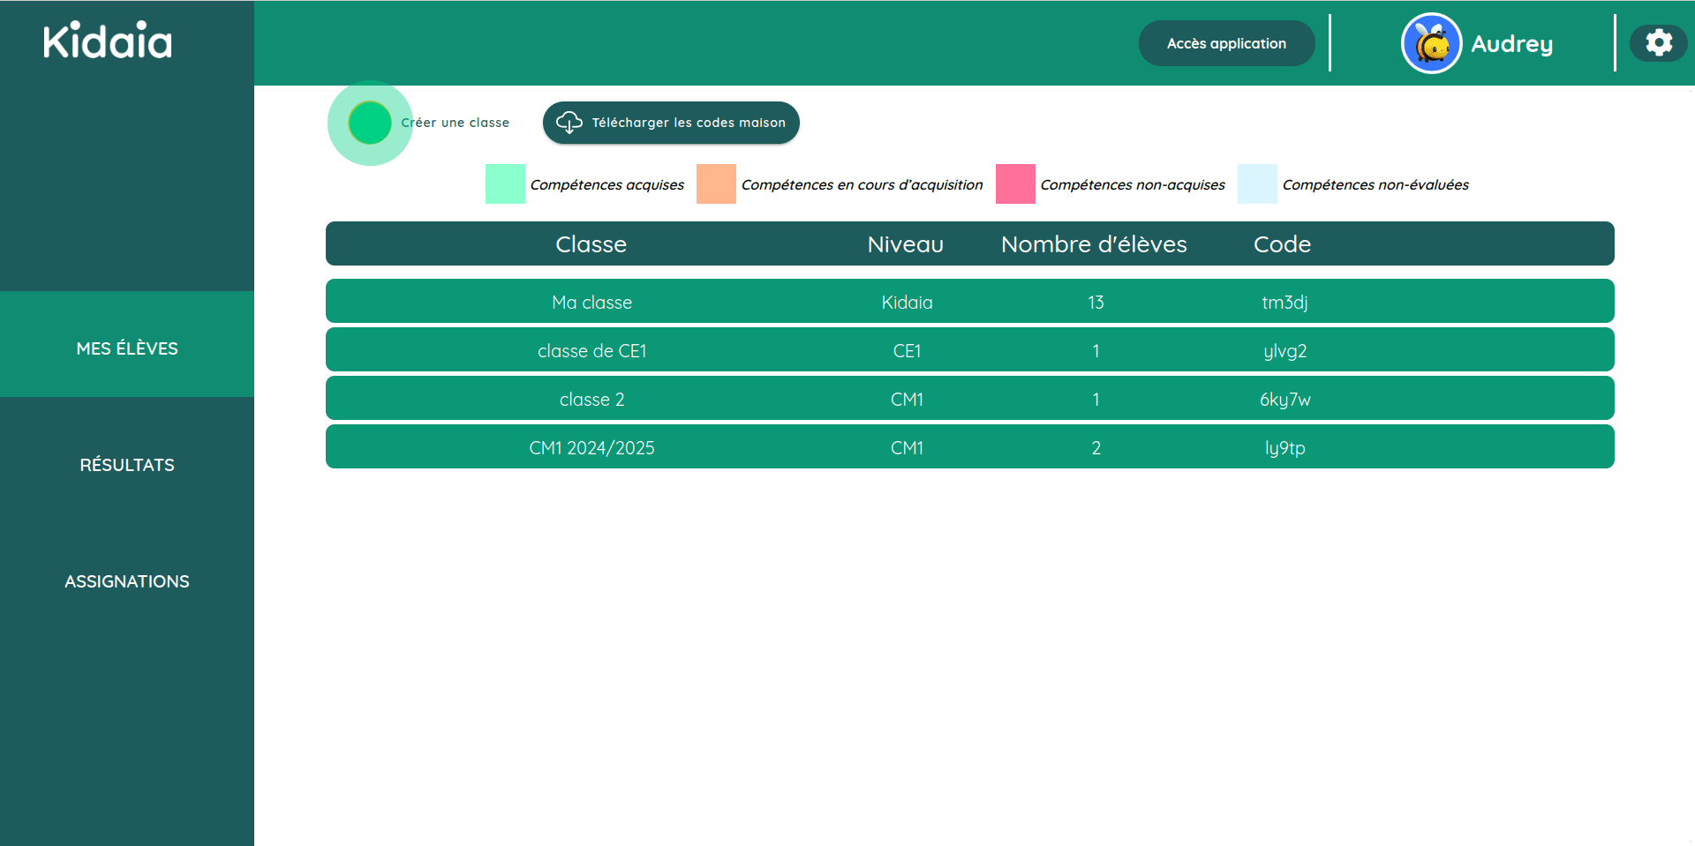Click the code tm3dj in the table
This screenshot has width=1695, height=846.
(x=1282, y=302)
